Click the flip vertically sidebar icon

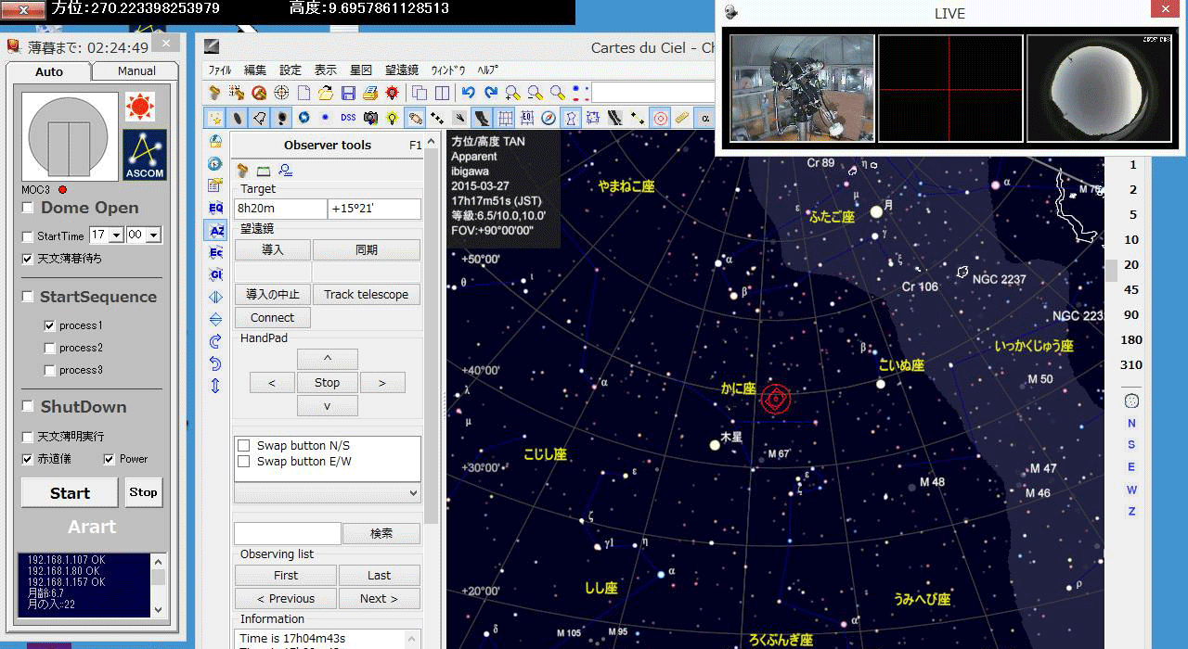pyautogui.click(x=216, y=319)
